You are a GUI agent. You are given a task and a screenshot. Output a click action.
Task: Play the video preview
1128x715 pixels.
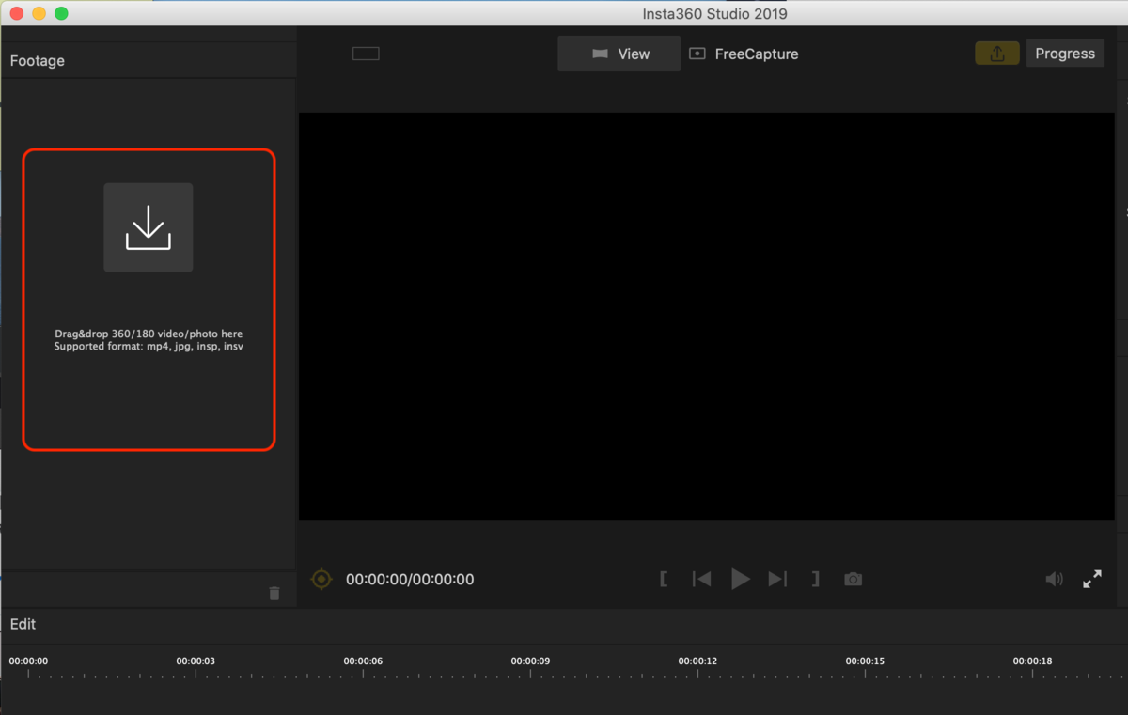coord(741,579)
